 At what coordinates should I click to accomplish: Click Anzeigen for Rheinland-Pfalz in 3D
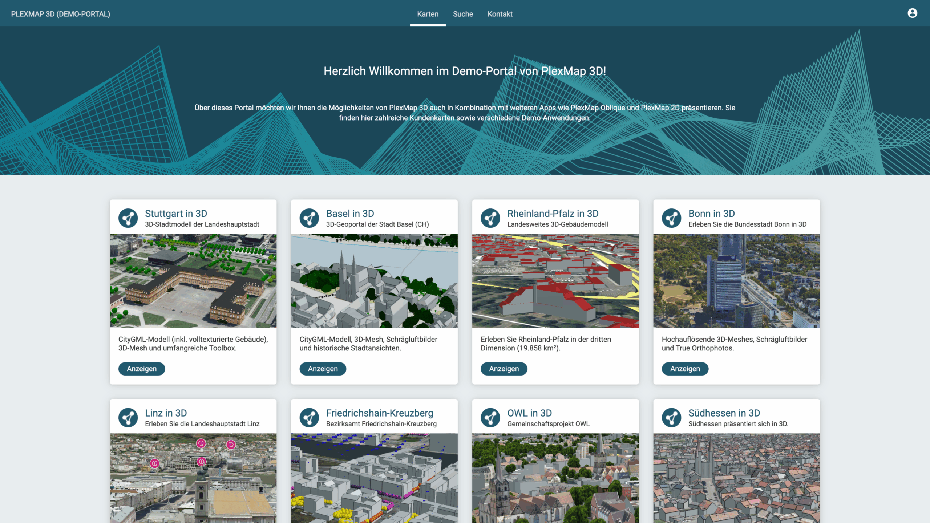click(x=504, y=369)
